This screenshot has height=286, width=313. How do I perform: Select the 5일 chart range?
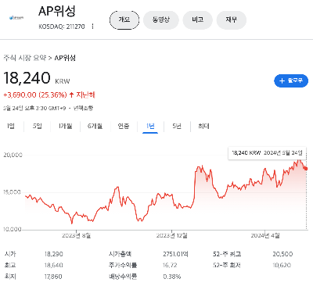tap(37, 127)
